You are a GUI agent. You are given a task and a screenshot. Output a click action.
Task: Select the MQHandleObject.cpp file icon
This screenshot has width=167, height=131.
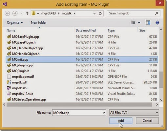(9, 48)
